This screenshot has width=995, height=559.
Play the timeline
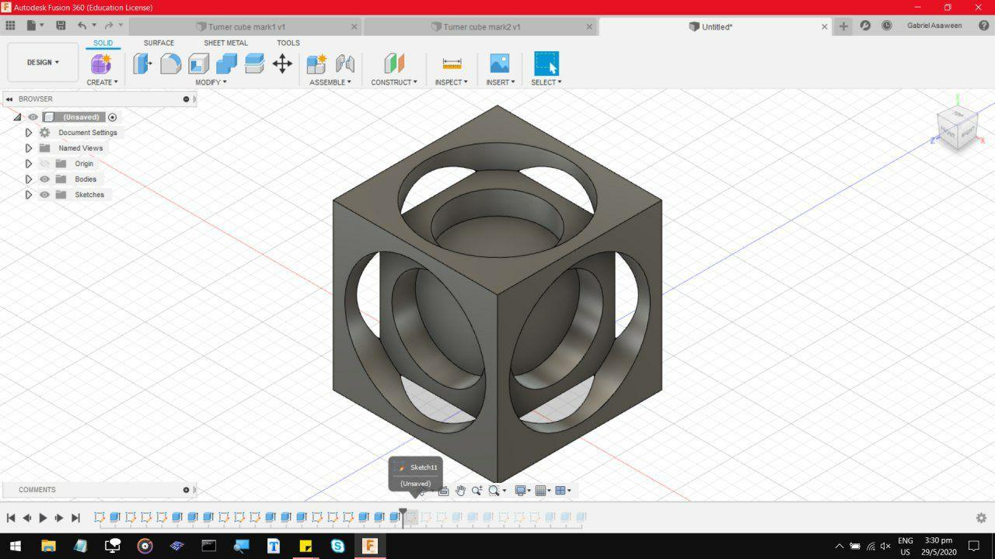(x=43, y=518)
